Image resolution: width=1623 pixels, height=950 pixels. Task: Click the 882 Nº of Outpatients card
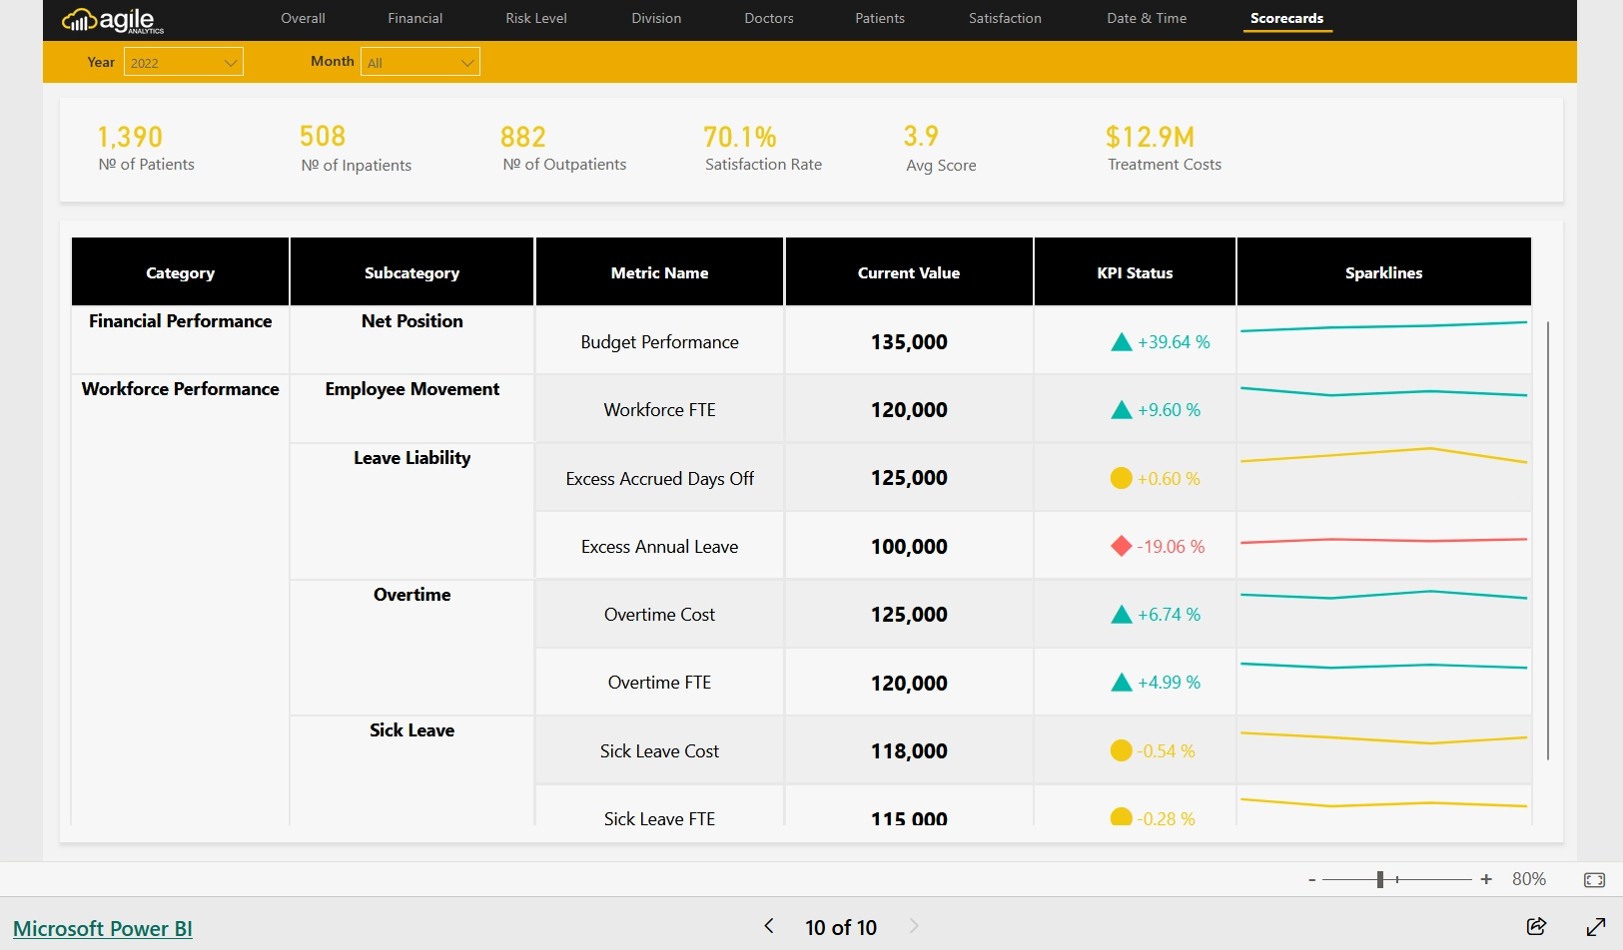pyautogui.click(x=564, y=149)
